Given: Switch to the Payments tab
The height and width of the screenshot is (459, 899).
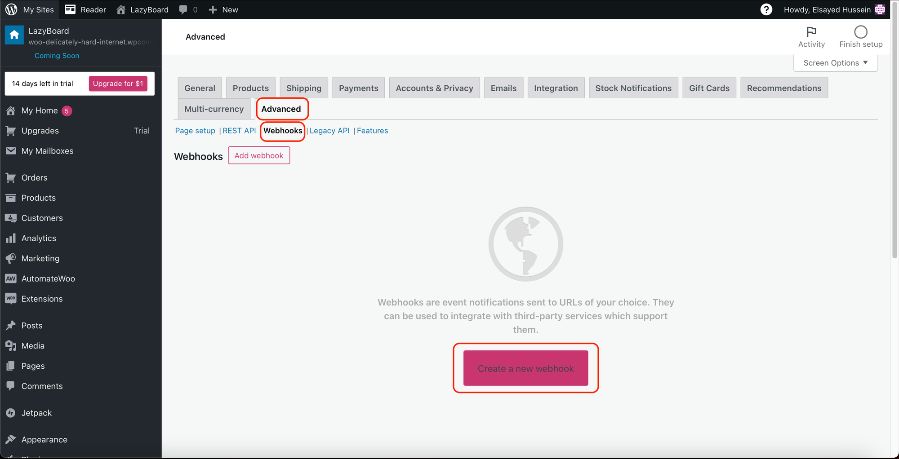Looking at the screenshot, I should (358, 88).
